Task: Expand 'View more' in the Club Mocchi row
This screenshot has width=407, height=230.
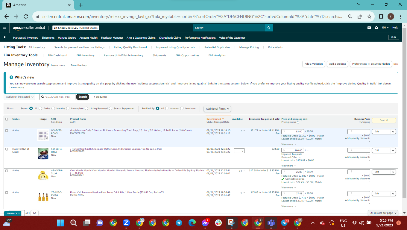Action: (288, 187)
